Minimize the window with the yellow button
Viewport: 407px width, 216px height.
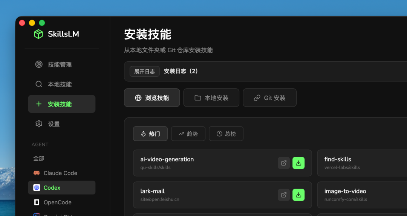(32, 23)
